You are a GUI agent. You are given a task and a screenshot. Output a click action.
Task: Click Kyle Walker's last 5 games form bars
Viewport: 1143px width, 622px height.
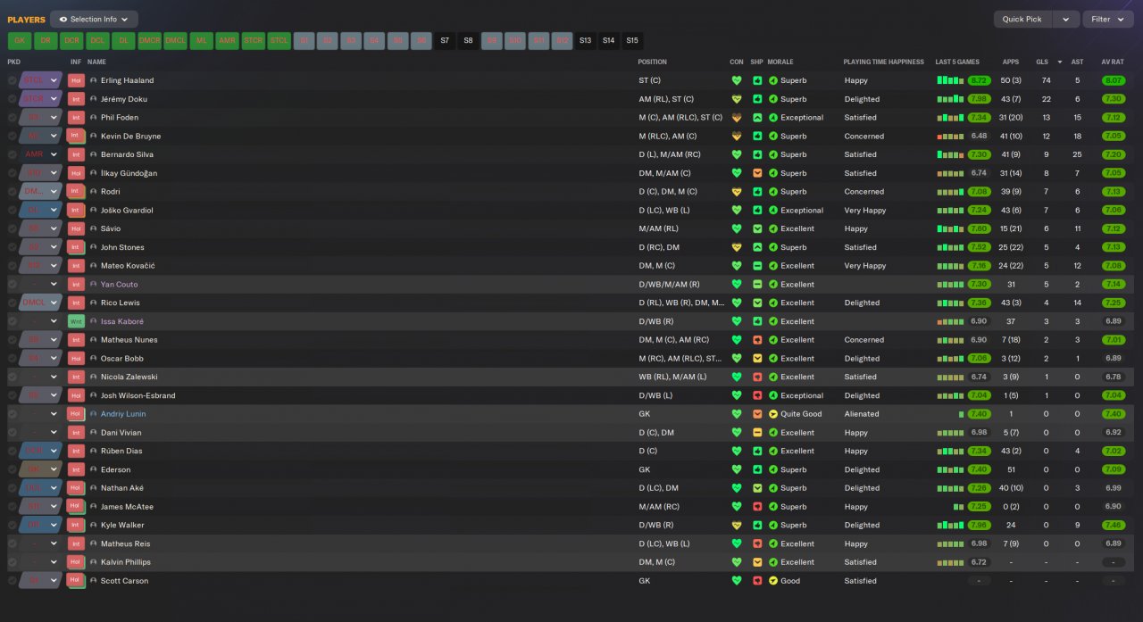coord(950,526)
